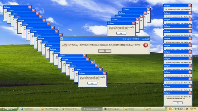Click the orange system tray icon
This screenshot has height=111, width=198.
(x=170, y=109)
